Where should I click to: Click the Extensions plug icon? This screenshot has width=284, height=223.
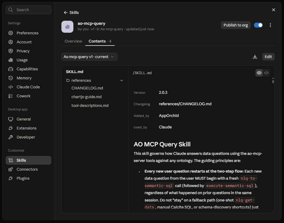(11, 128)
